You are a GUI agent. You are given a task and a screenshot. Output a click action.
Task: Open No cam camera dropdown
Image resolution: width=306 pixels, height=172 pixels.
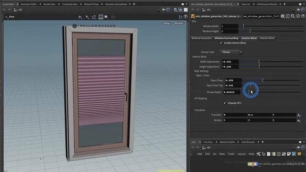click(178, 23)
